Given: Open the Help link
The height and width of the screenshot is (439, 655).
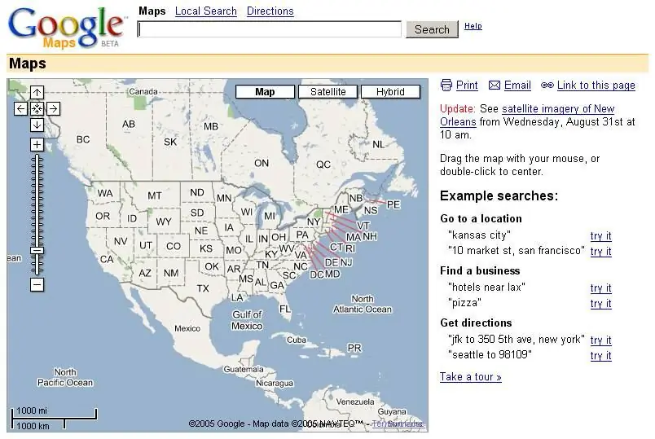Looking at the screenshot, I should coord(473,26).
